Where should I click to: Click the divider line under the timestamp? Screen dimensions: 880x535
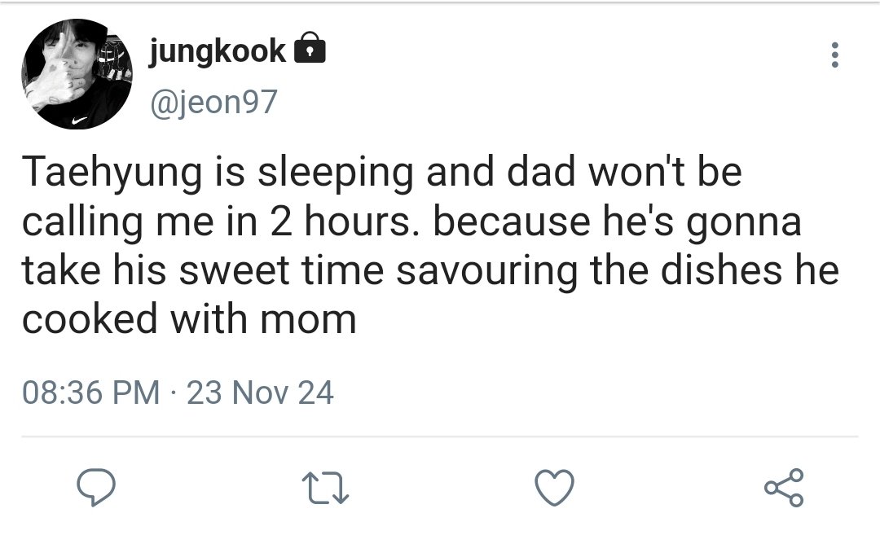pos(439,436)
